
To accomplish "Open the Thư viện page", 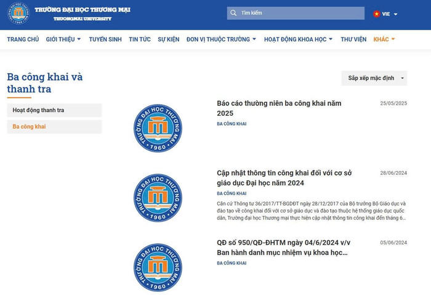I will [x=353, y=39].
